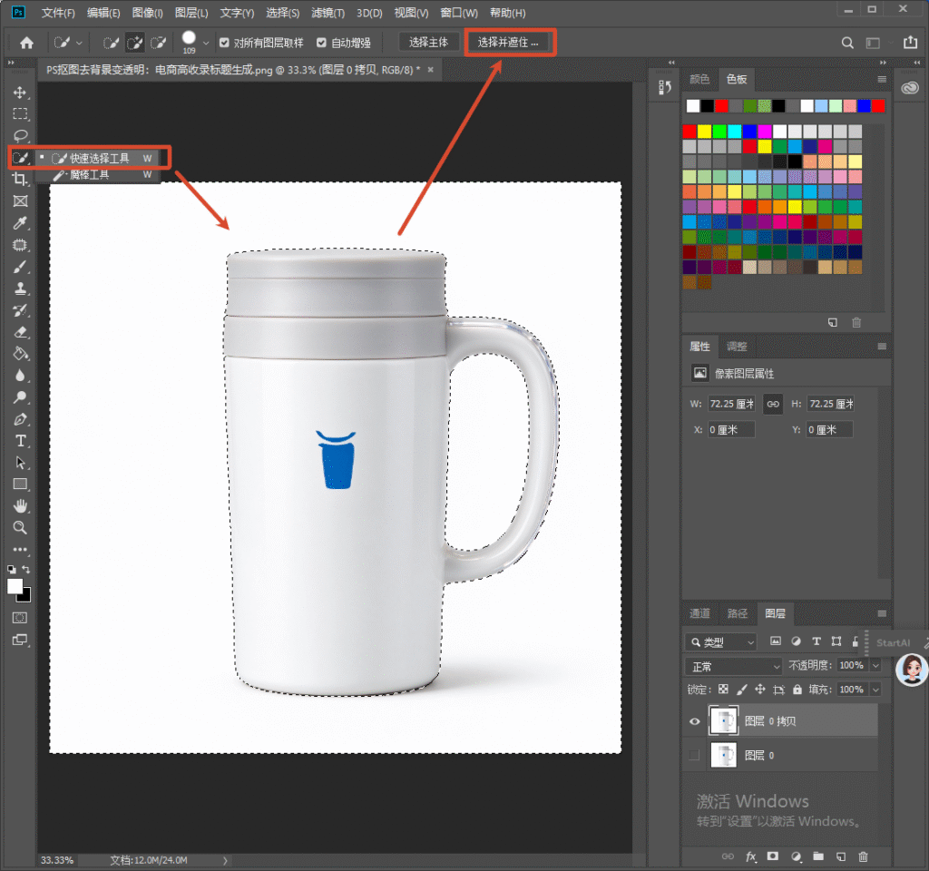The image size is (929, 871).
Task: Open blend mode 正常 dropdown
Action: point(733,667)
